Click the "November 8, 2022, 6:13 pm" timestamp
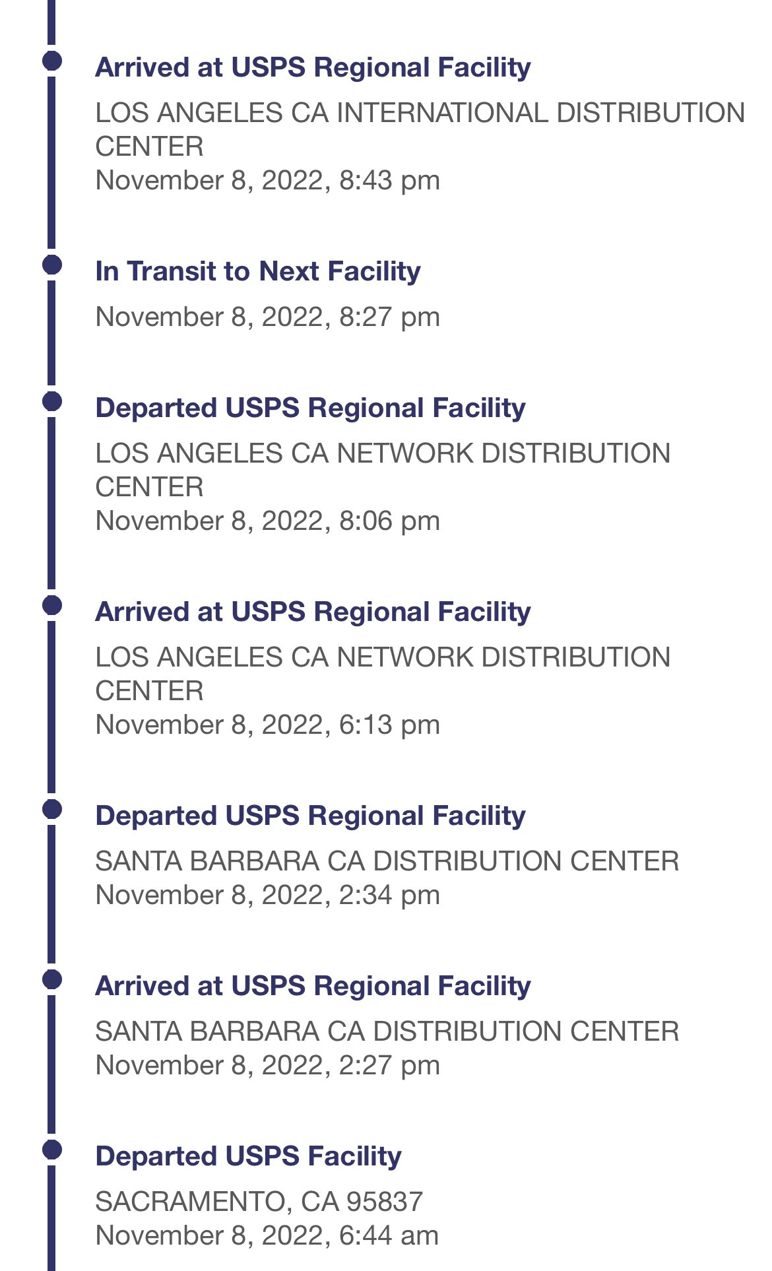Image resolution: width=772 pixels, height=1271 pixels. pyautogui.click(x=267, y=725)
